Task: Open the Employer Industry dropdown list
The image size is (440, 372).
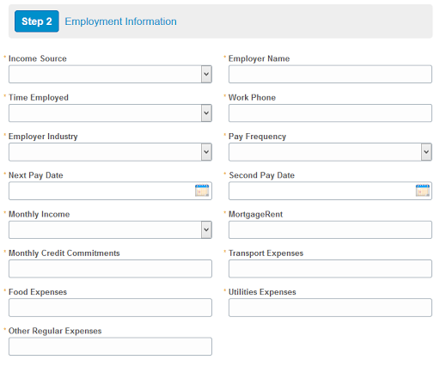Action: [110, 152]
